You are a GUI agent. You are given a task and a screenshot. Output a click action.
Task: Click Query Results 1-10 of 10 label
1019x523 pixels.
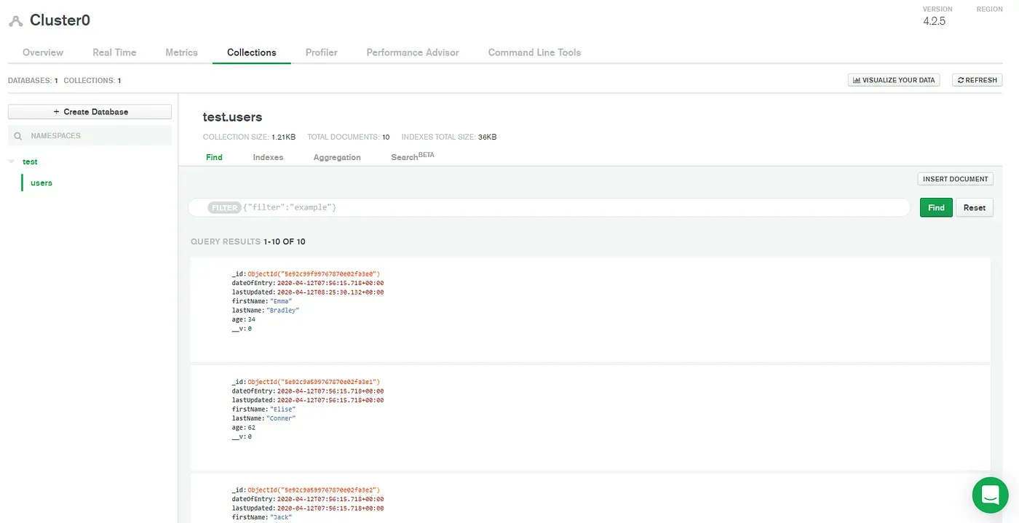pyautogui.click(x=248, y=241)
